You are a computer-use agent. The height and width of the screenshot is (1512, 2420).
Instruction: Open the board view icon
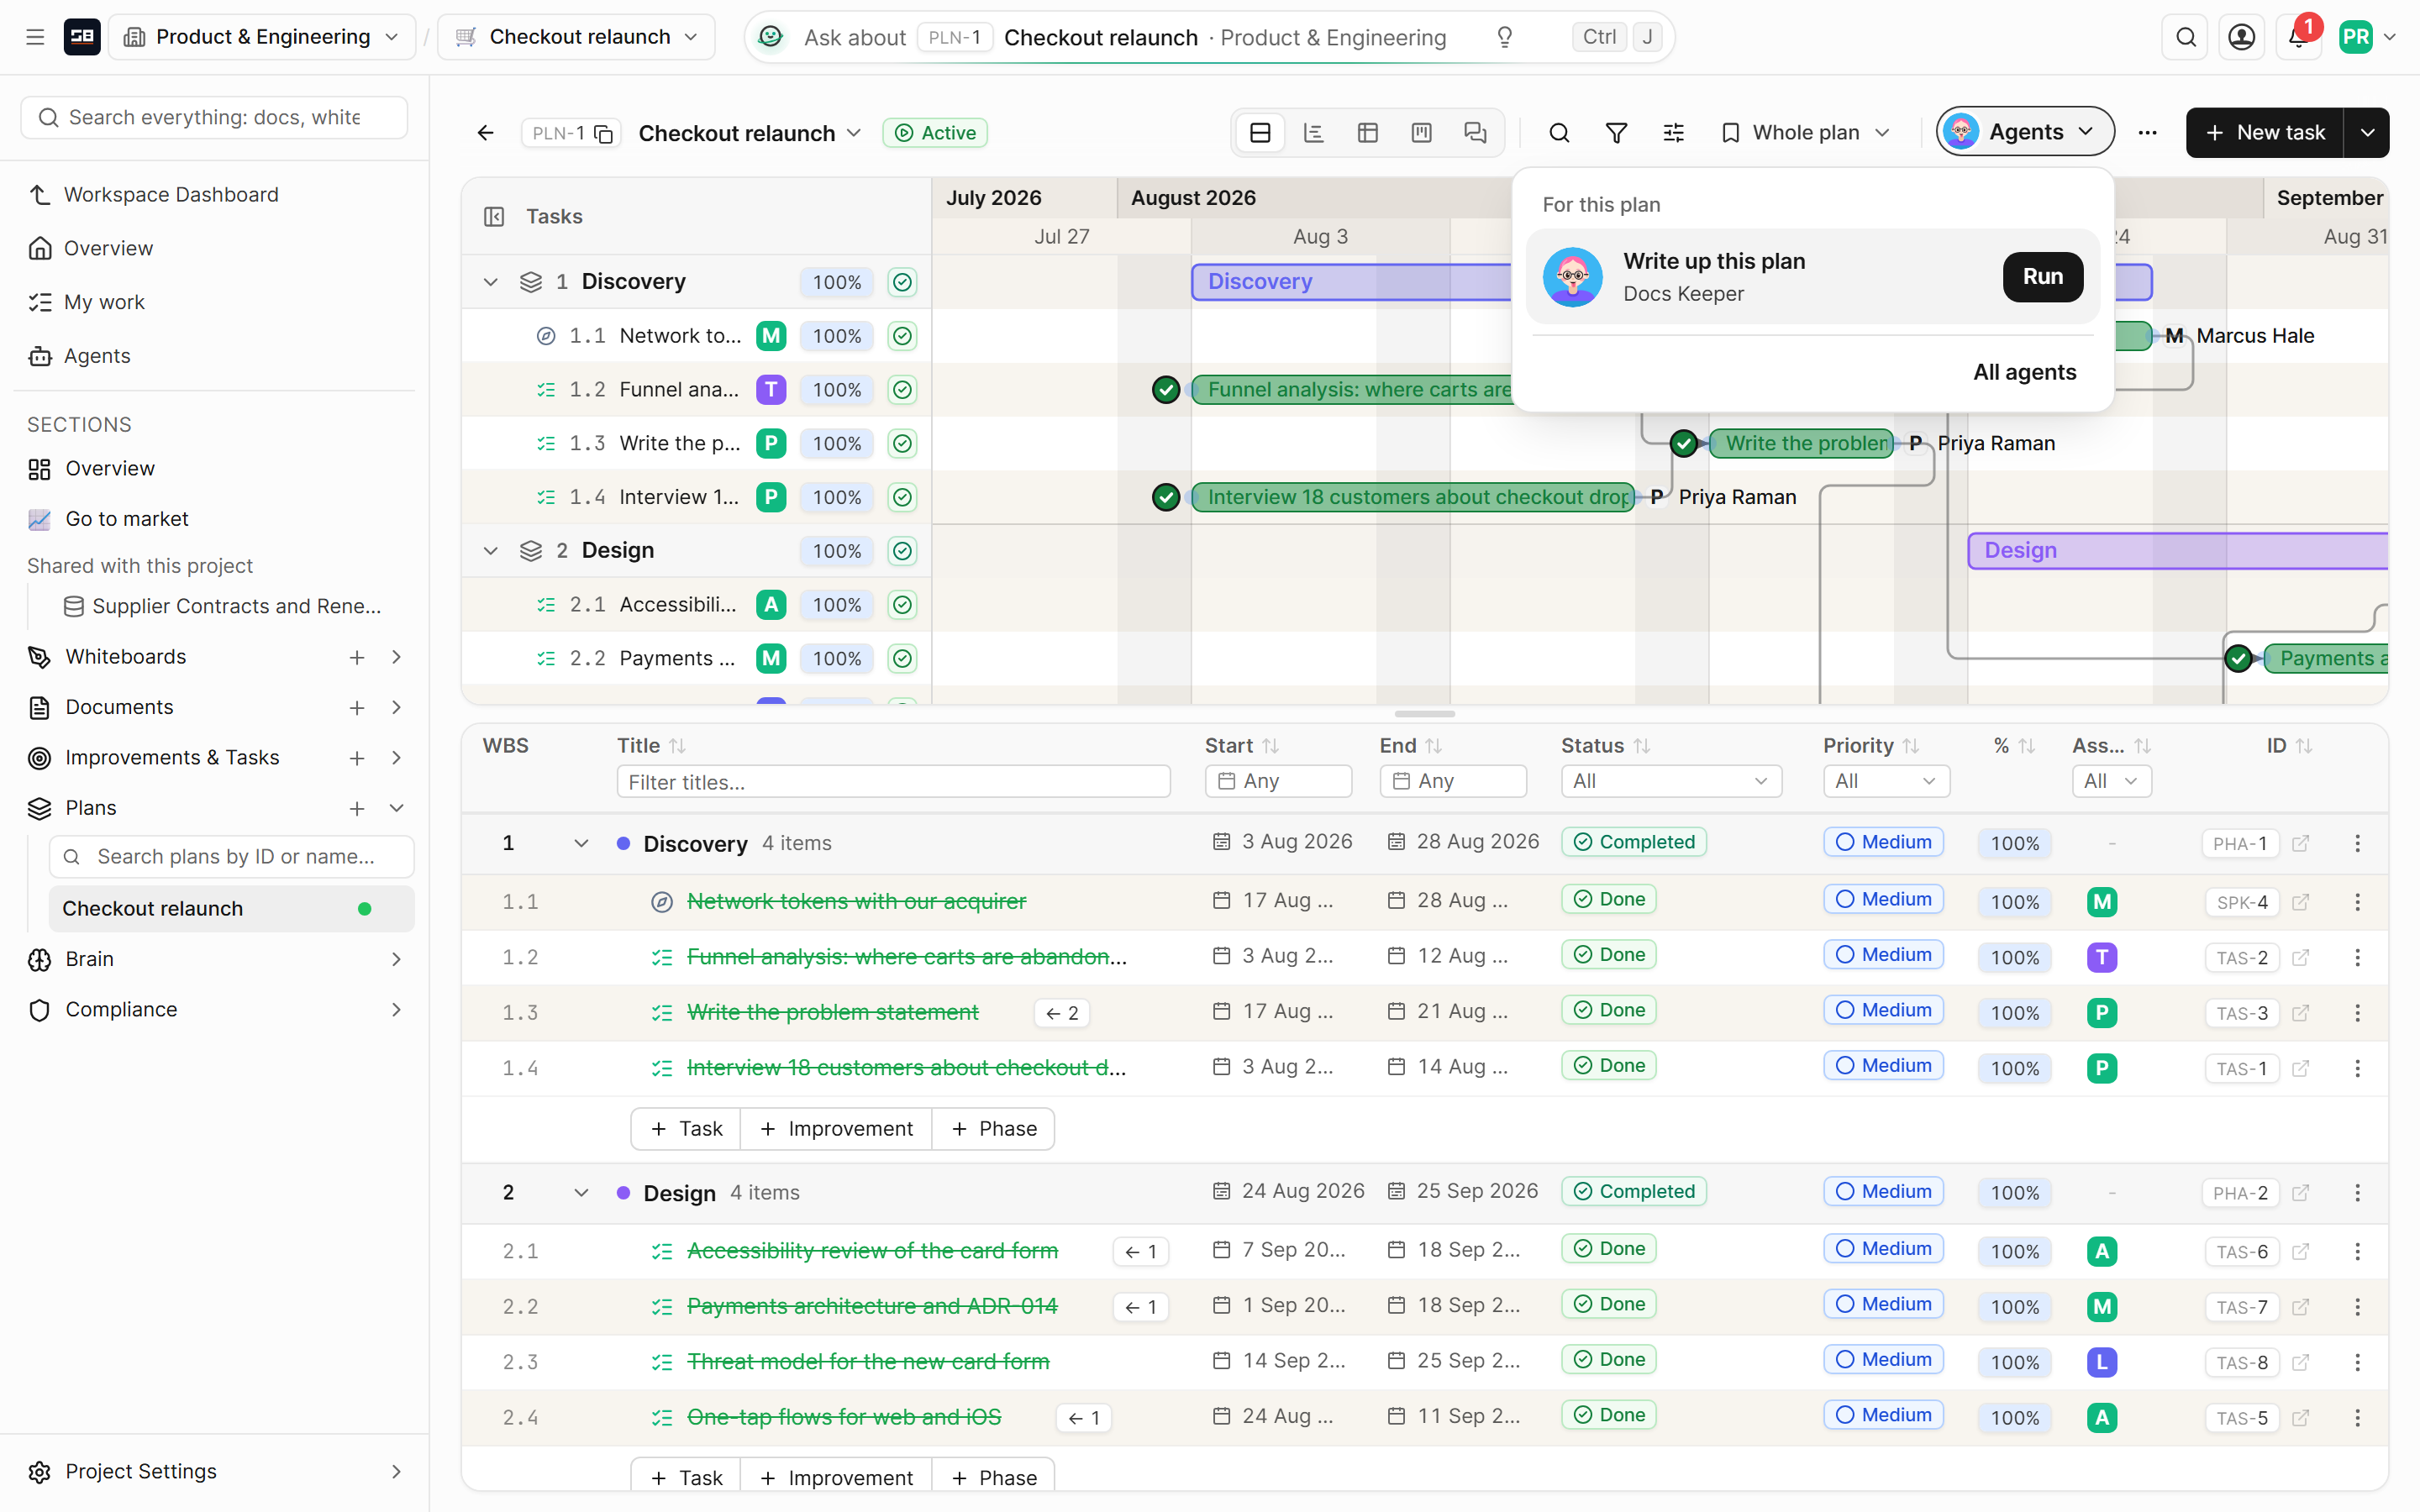1422,133
